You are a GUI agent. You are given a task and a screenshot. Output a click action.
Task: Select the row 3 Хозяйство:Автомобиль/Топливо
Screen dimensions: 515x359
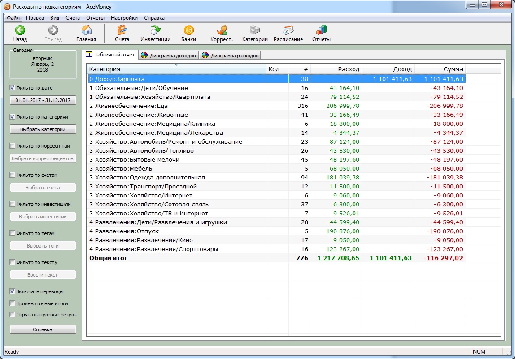pyautogui.click(x=276, y=151)
